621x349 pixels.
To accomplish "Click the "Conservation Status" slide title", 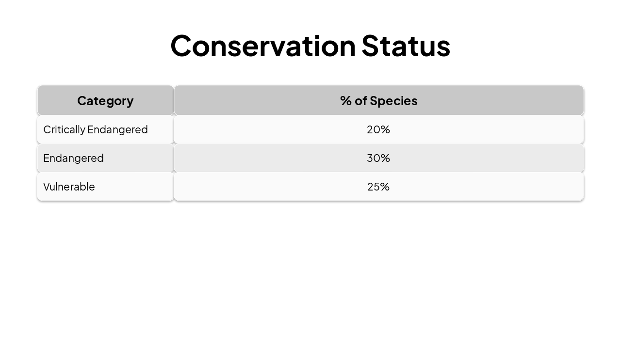I will (310, 46).
